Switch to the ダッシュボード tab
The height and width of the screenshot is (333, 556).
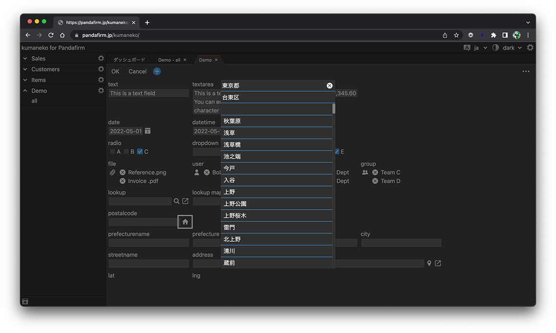click(x=129, y=60)
